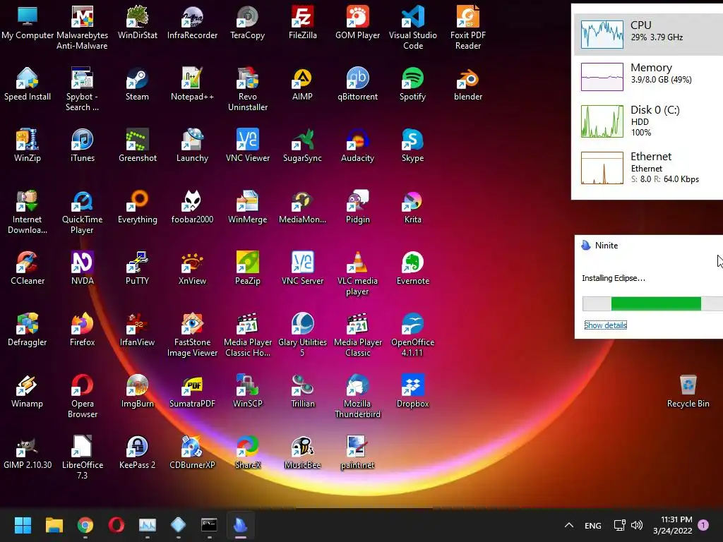Image resolution: width=723 pixels, height=542 pixels.
Task: Select Disk 0 (C:) performance entry
Action: coord(649,121)
